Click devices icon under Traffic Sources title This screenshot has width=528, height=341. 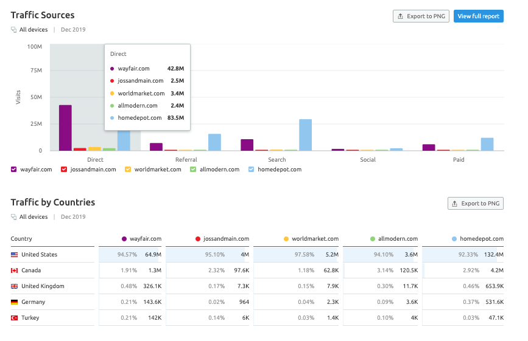[14, 30]
